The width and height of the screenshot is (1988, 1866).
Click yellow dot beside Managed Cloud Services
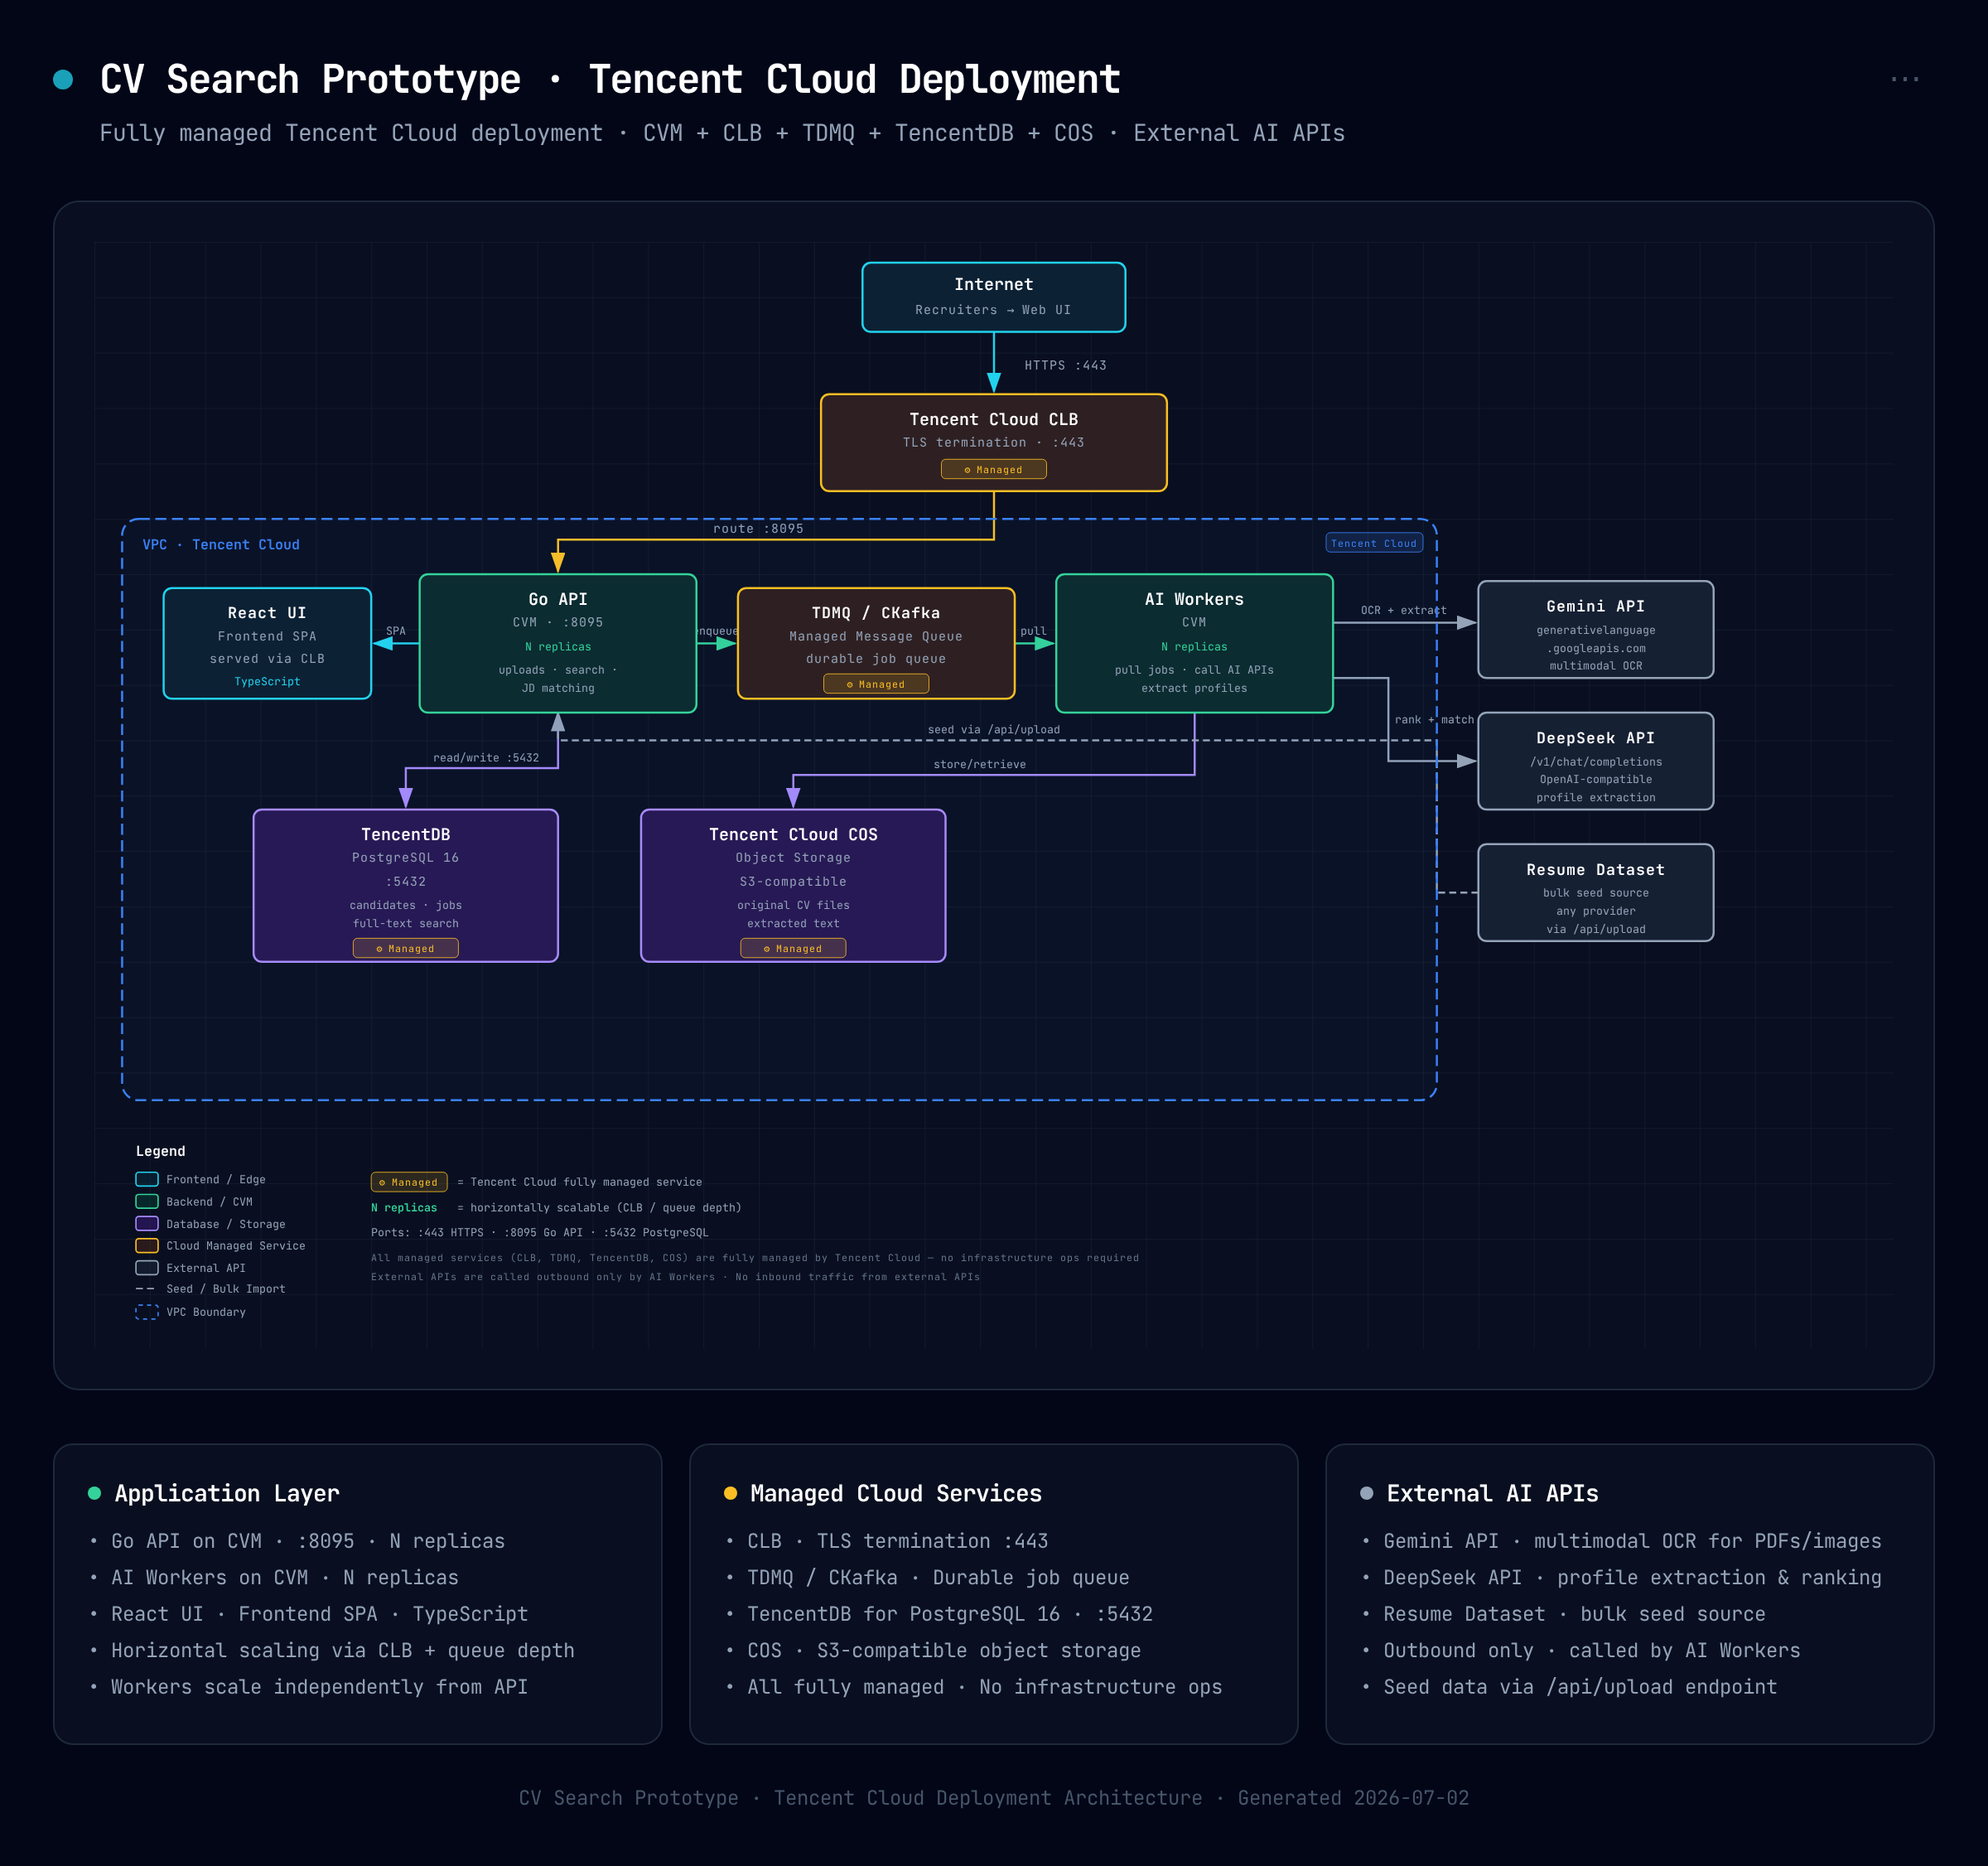tap(730, 1493)
